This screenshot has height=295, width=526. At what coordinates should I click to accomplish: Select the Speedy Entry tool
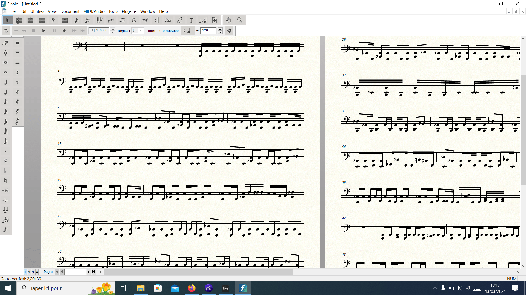click(x=87, y=20)
